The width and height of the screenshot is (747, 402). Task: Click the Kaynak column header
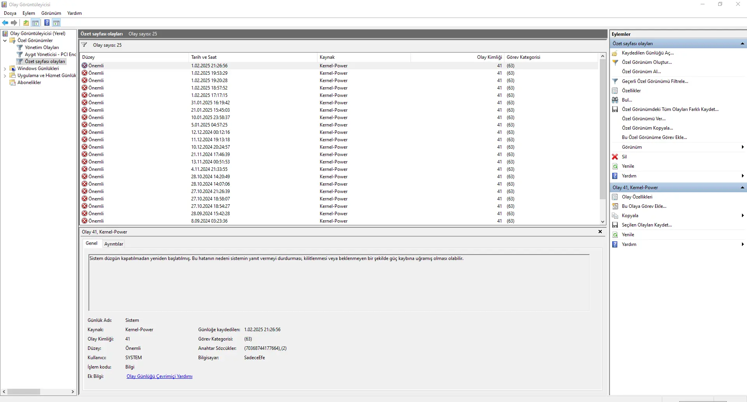pos(364,57)
